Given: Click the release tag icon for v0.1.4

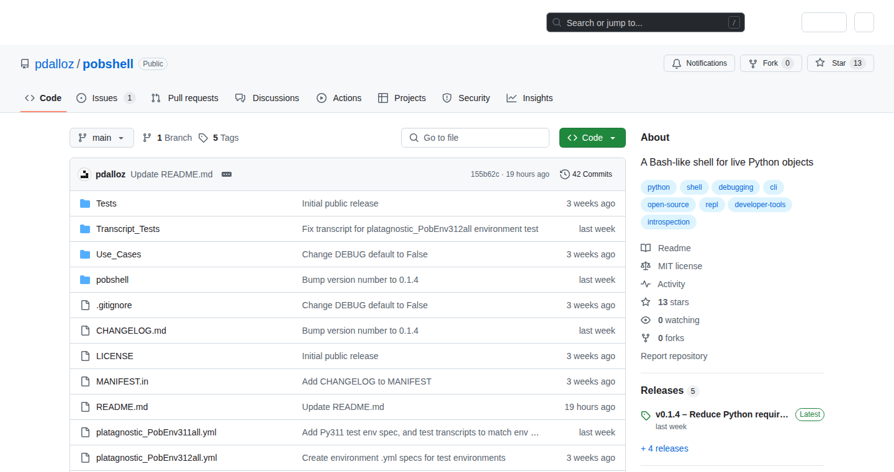Looking at the screenshot, I should (x=646, y=416).
